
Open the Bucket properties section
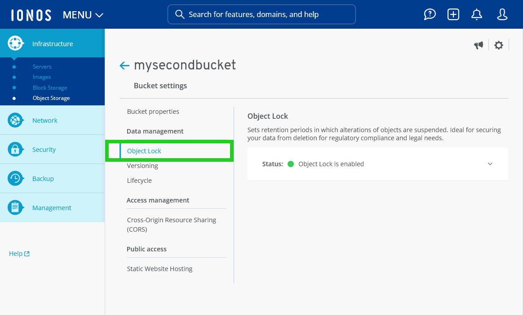tap(153, 111)
